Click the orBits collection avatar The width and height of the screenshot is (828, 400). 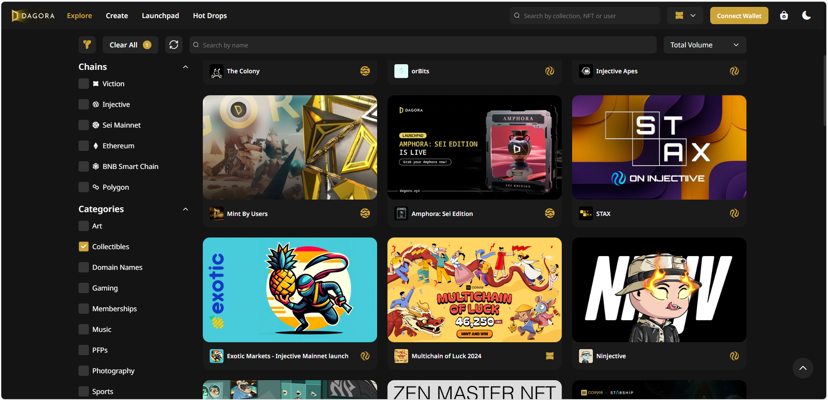pyautogui.click(x=401, y=71)
